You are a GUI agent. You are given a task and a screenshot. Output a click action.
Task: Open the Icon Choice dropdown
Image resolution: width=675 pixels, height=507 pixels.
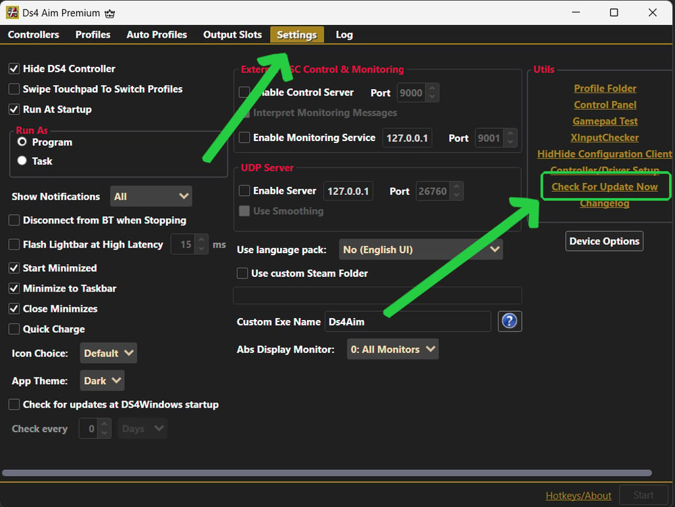pos(109,353)
